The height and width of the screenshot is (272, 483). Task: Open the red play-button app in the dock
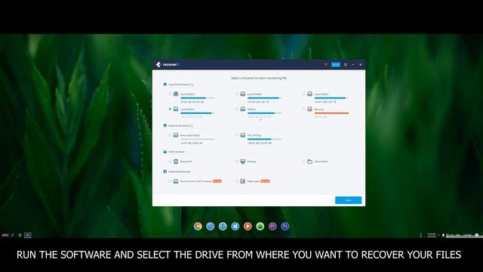coord(248,227)
